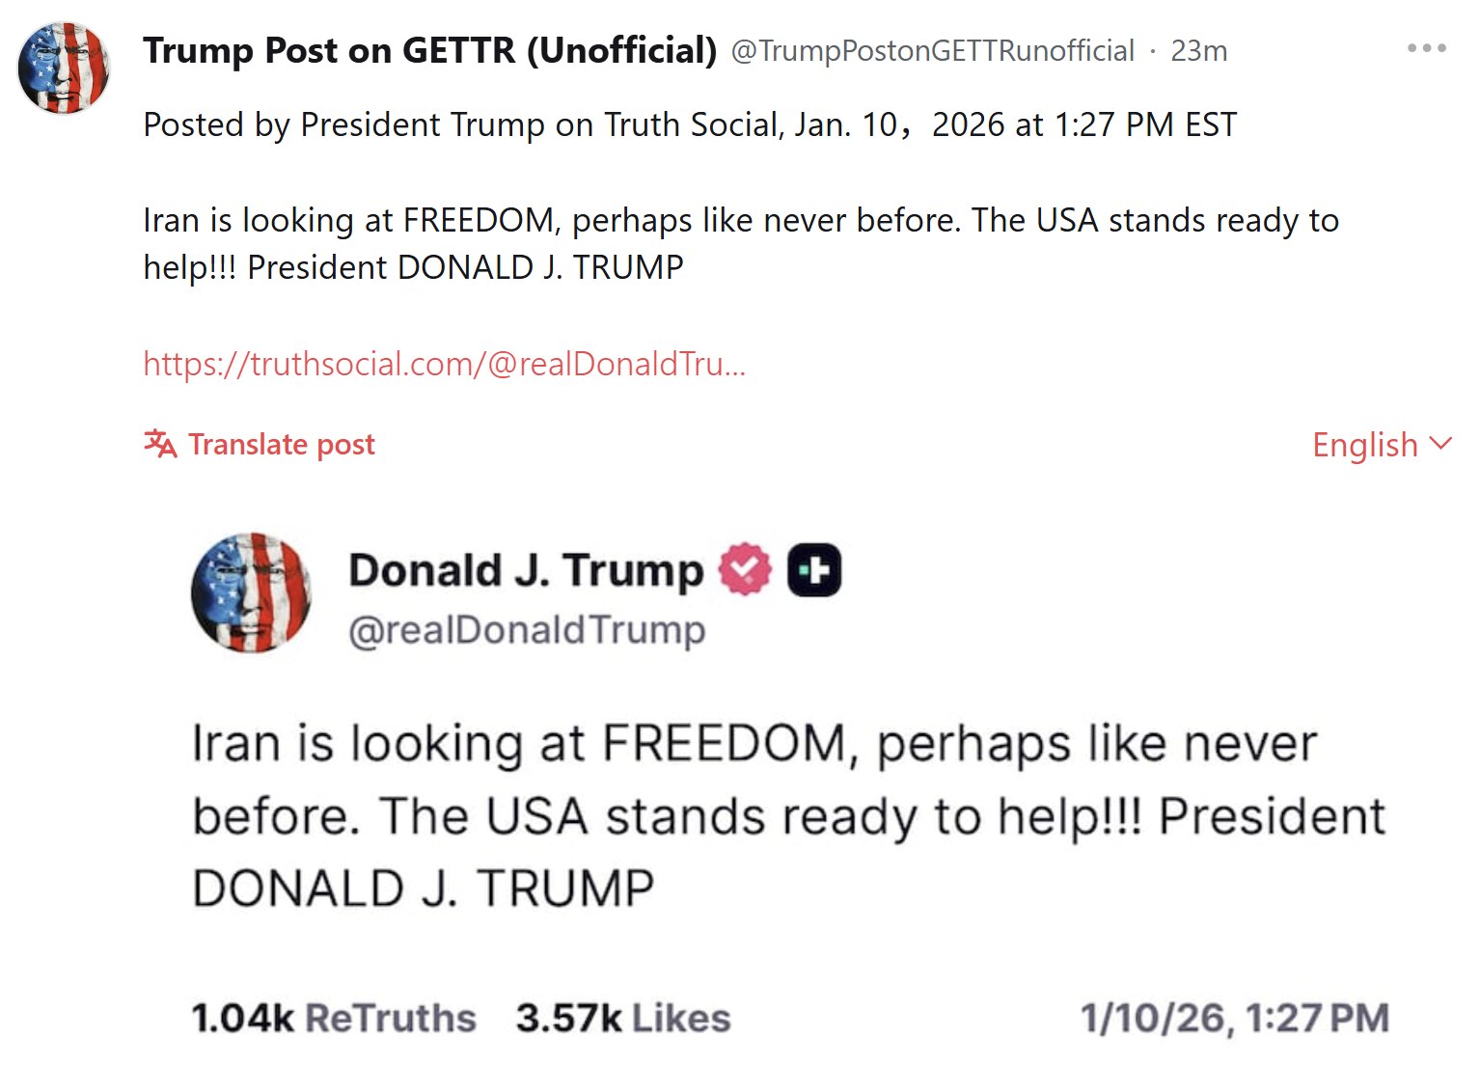This screenshot has width=1480, height=1070.
Task: Click the black plus badge icon
Action: [814, 569]
